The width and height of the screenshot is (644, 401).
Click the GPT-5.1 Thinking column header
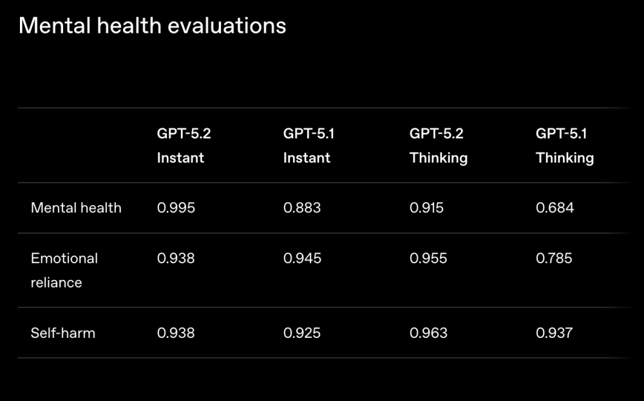point(564,145)
